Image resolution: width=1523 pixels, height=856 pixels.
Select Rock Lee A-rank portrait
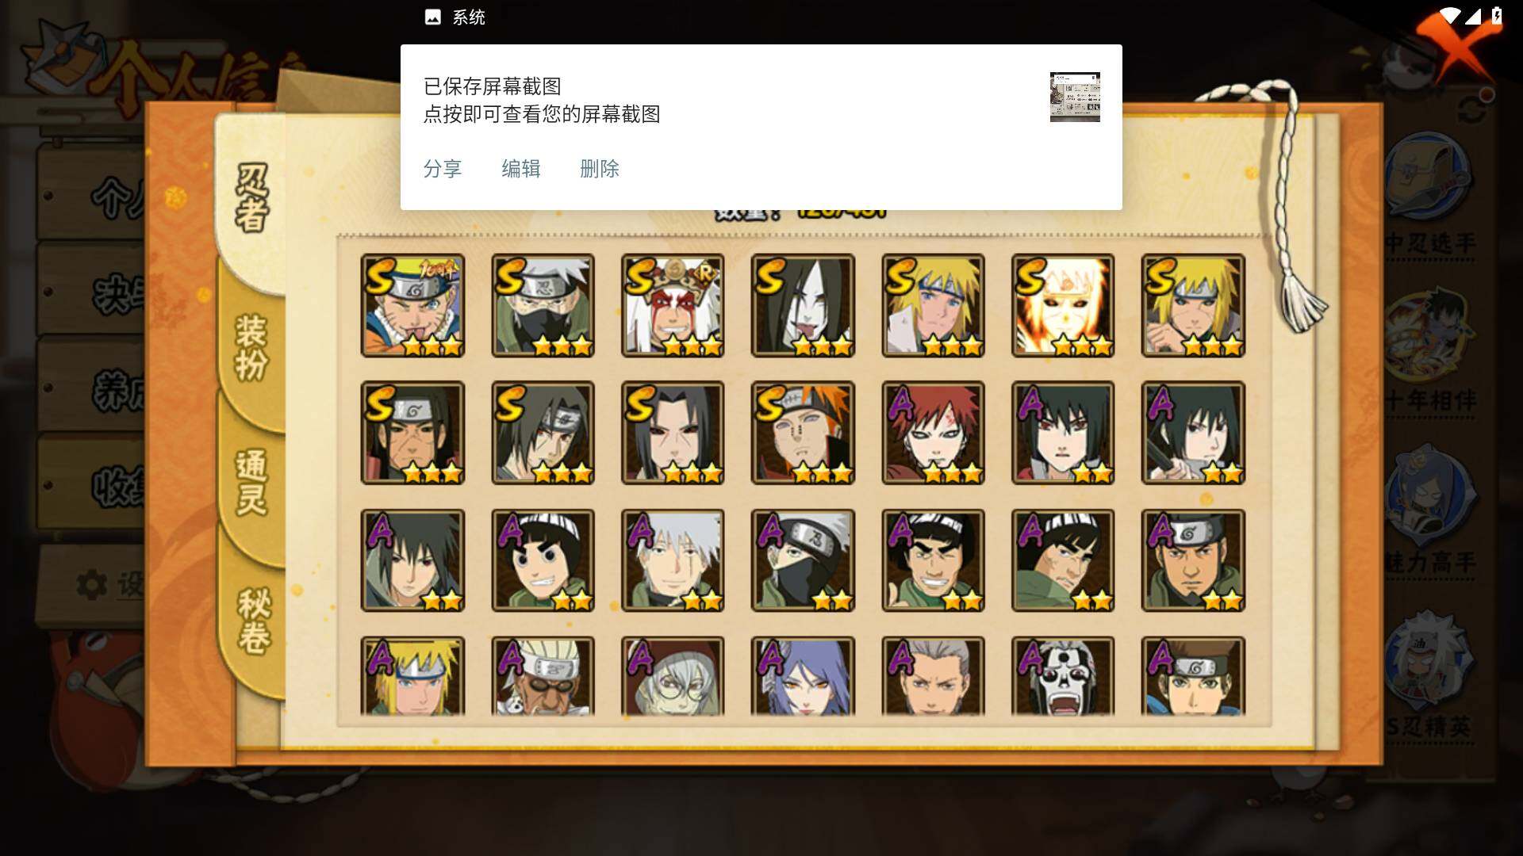coord(543,560)
